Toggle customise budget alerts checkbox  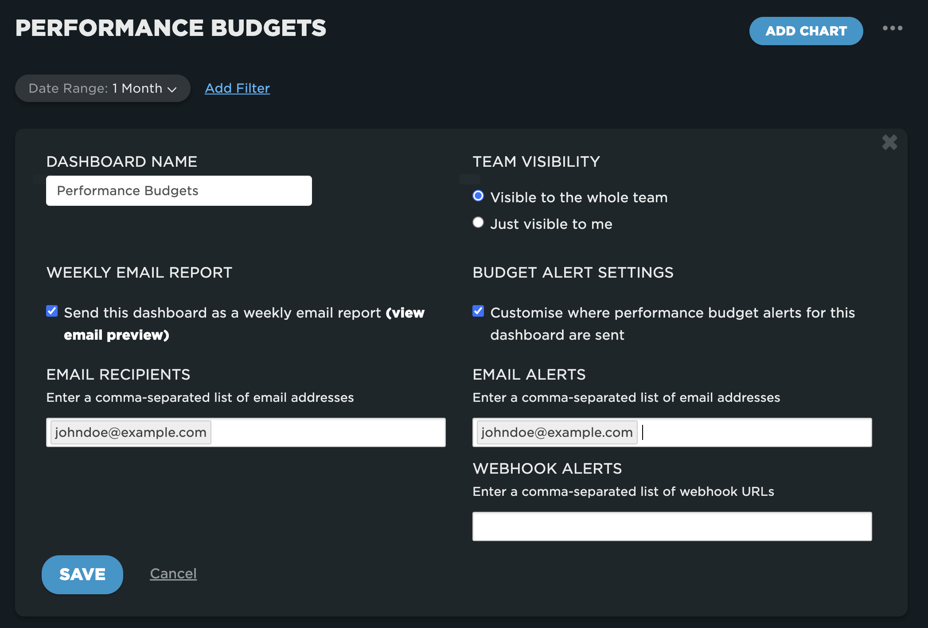click(x=478, y=311)
